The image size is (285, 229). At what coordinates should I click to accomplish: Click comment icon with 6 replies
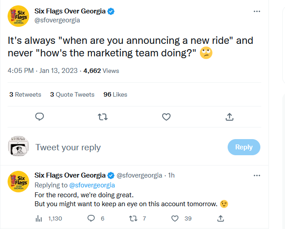coord(91,218)
